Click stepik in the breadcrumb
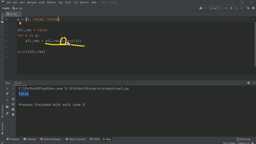 tap(6, 8)
